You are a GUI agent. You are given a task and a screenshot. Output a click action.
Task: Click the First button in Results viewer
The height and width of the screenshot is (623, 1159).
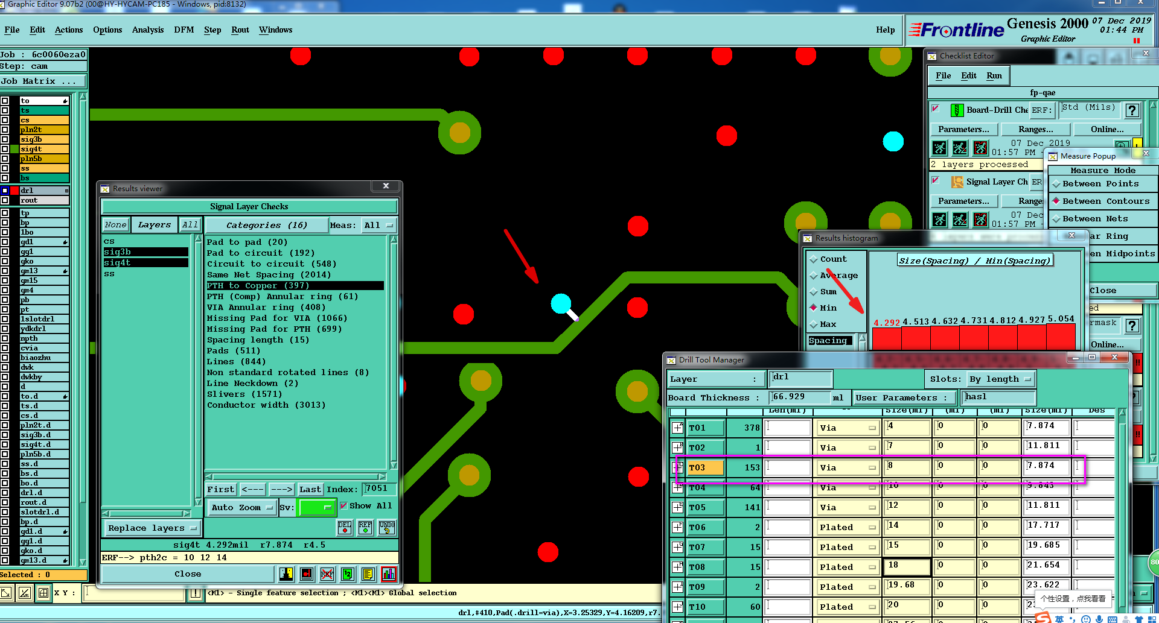[220, 490]
